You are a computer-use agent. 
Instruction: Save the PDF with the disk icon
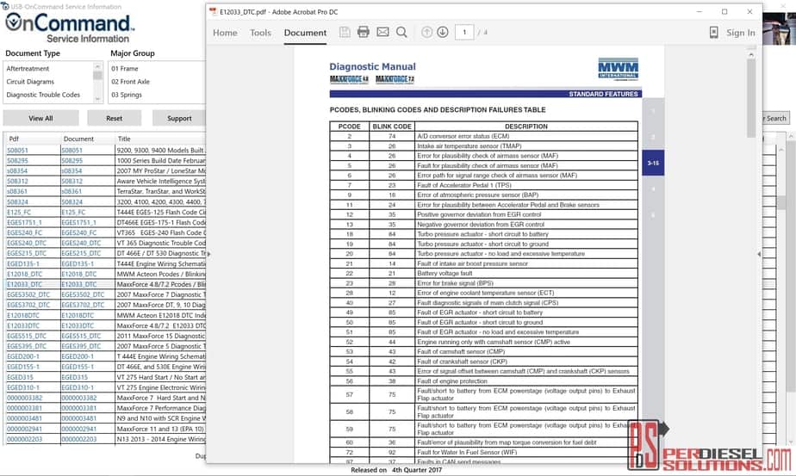tap(345, 32)
